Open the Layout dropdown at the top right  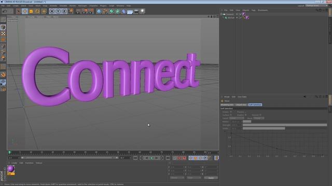pos(316,6)
